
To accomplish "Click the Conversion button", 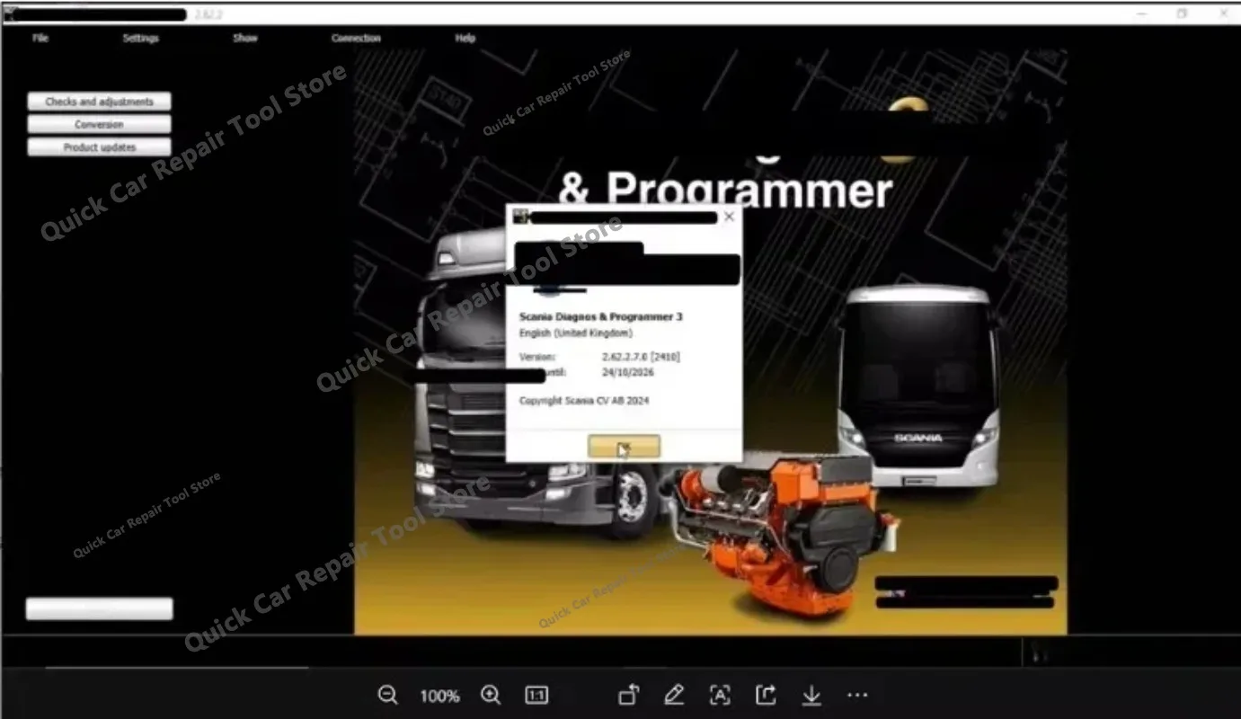I will [x=99, y=124].
